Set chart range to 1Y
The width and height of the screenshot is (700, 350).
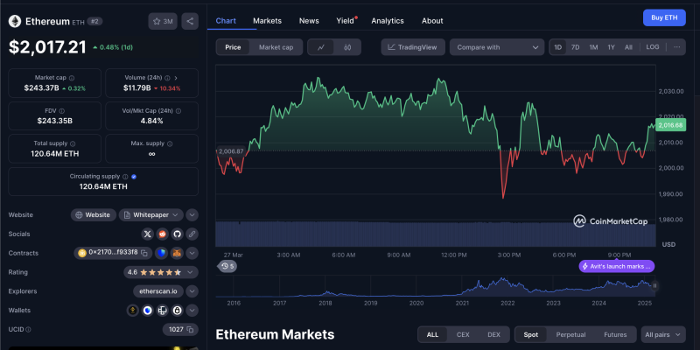point(611,47)
